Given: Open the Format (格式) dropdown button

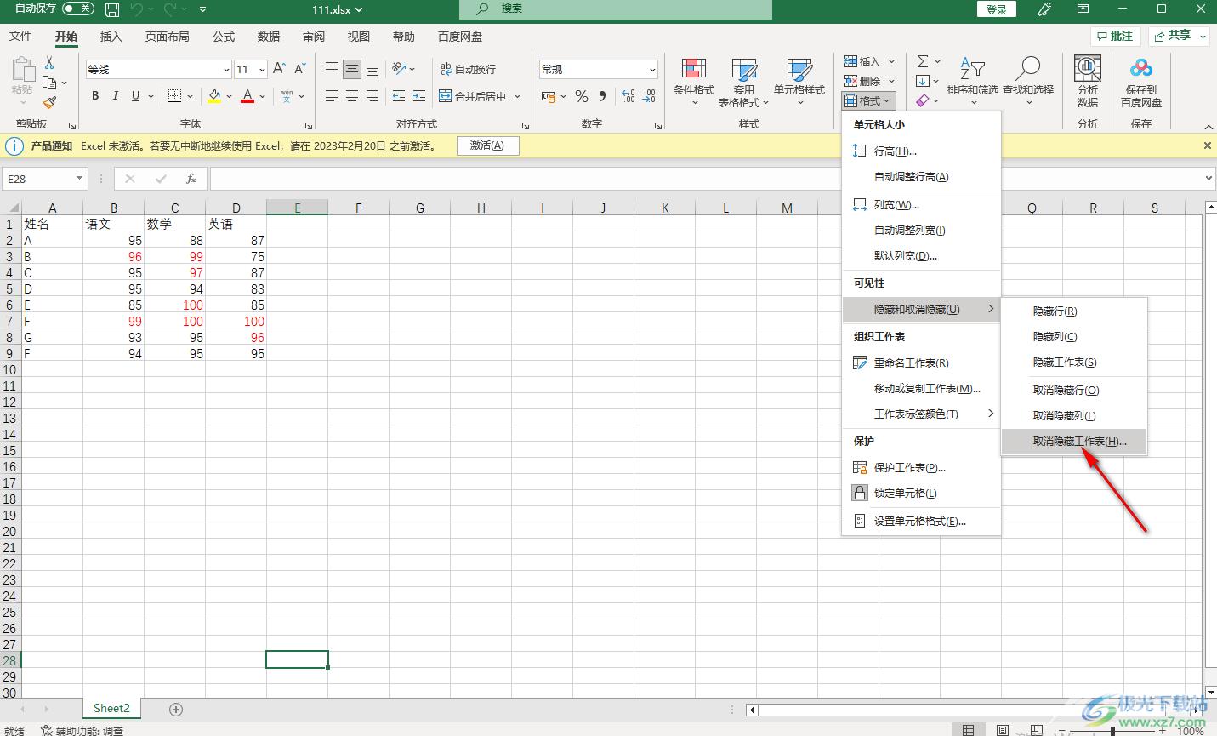Looking at the screenshot, I should (x=868, y=100).
